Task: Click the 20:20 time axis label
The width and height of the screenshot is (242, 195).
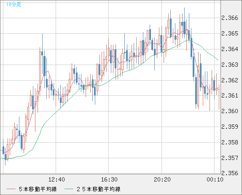Action: tap(162, 179)
